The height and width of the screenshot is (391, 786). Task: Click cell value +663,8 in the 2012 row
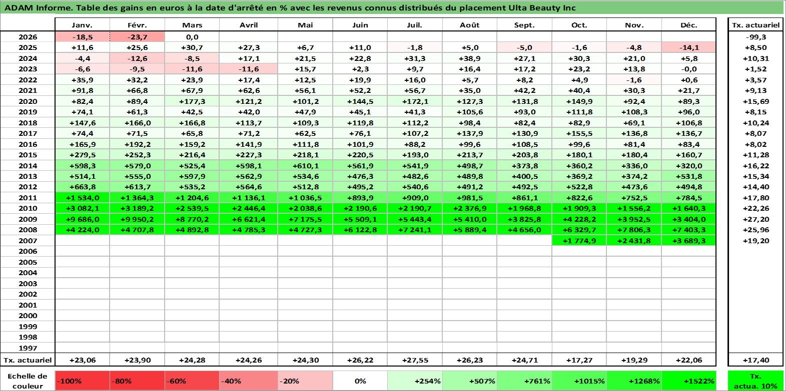click(x=82, y=187)
